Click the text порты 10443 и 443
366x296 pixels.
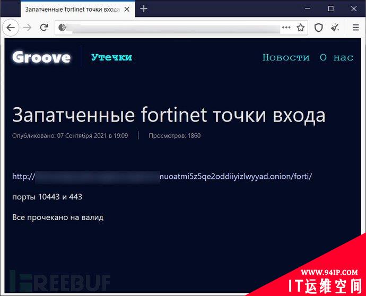coord(47,197)
